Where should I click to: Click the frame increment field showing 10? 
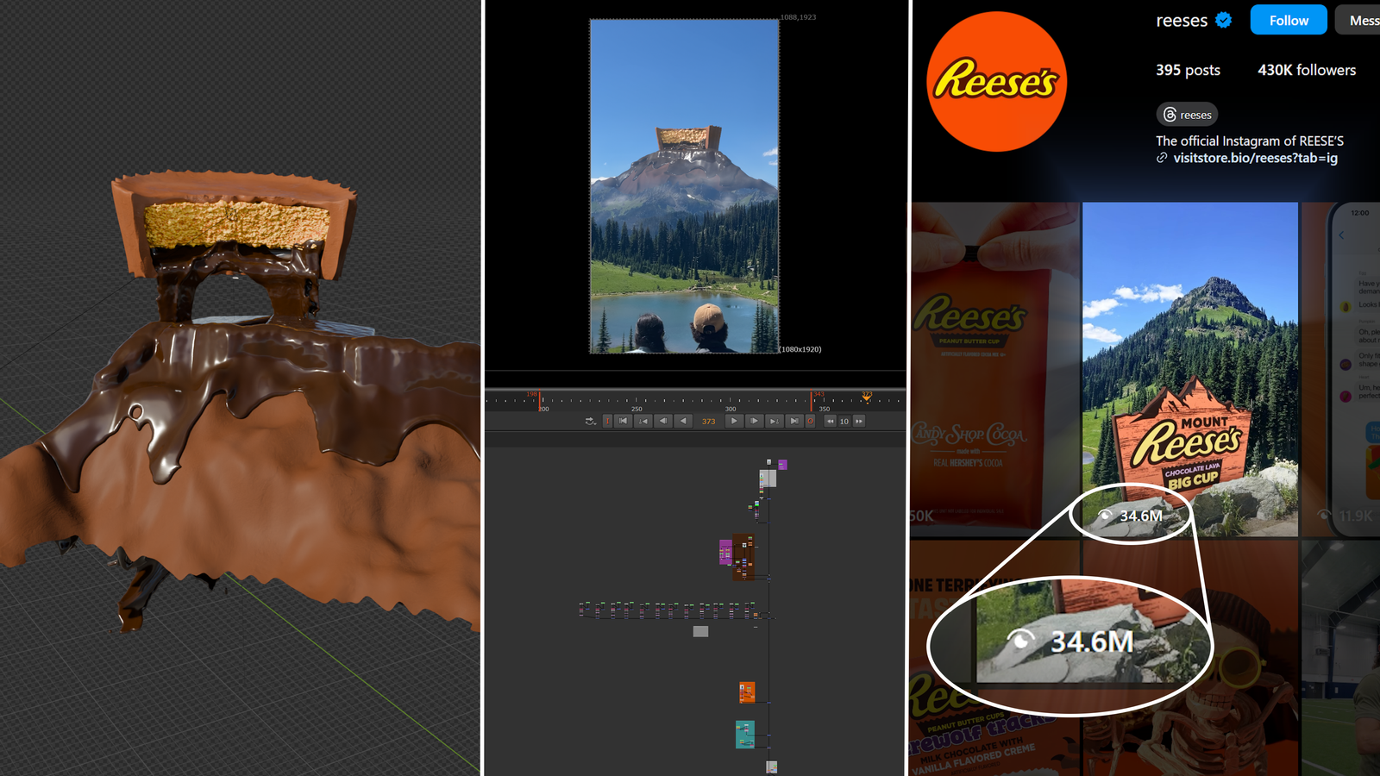click(844, 422)
